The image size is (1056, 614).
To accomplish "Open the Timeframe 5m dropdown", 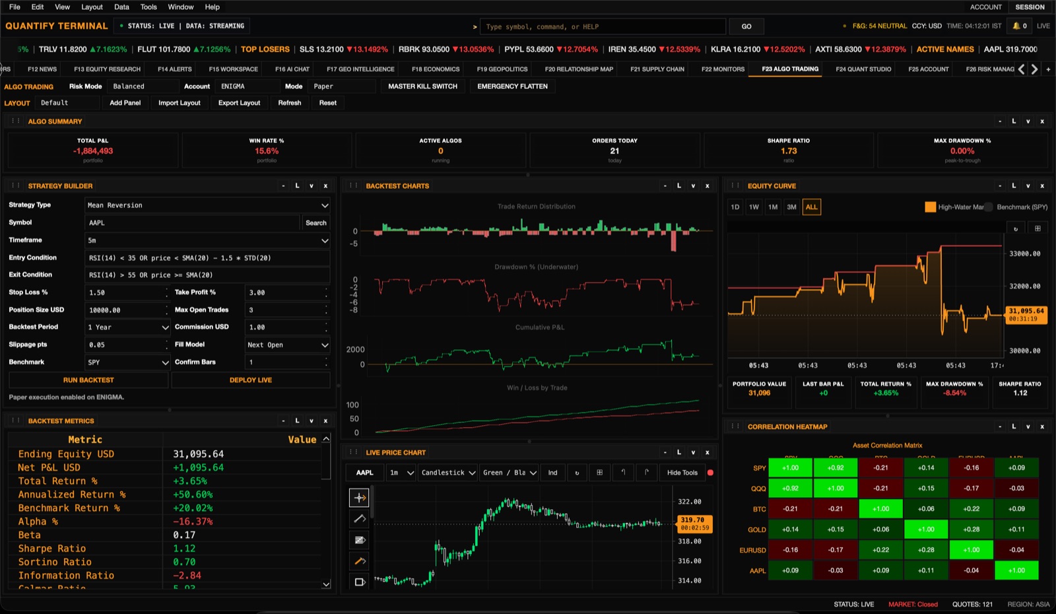I will pos(207,240).
